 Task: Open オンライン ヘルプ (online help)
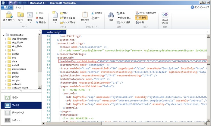pyautogui.click(x=200, y=7)
